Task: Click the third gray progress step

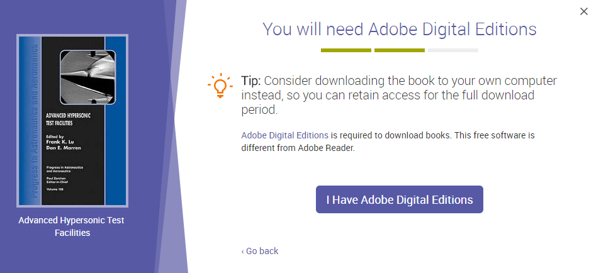Action: [452, 50]
